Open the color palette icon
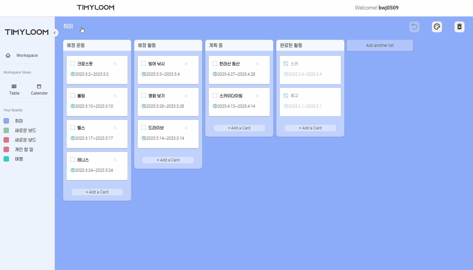This screenshot has width=473, height=270. coord(437,27)
